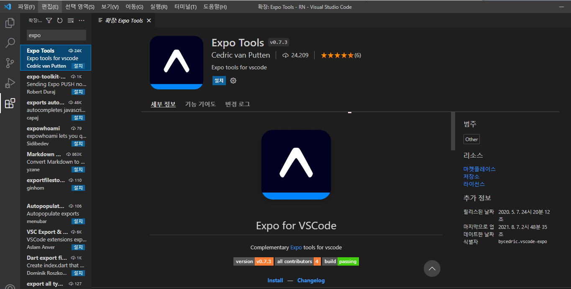Click the bycedric.vscode-expo identifier text

click(x=522, y=241)
